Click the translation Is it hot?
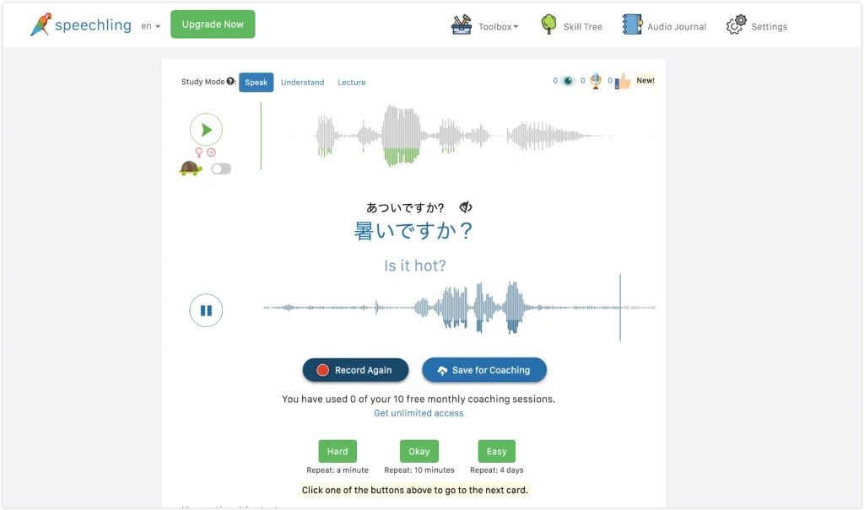 [x=415, y=266]
